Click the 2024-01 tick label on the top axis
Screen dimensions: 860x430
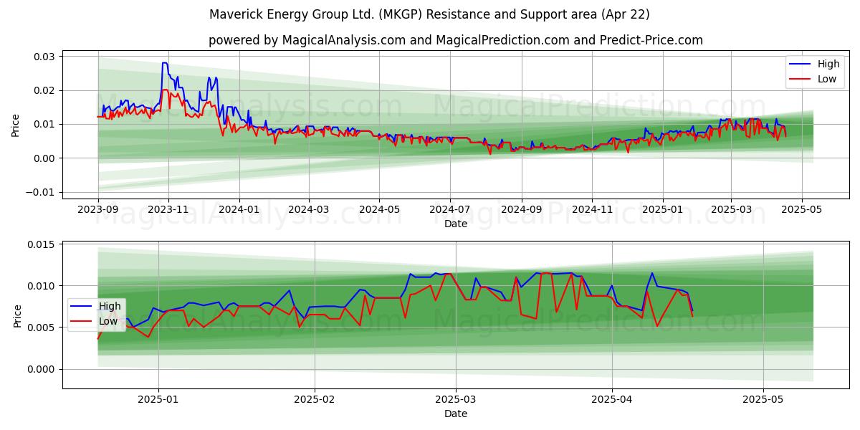coord(239,211)
